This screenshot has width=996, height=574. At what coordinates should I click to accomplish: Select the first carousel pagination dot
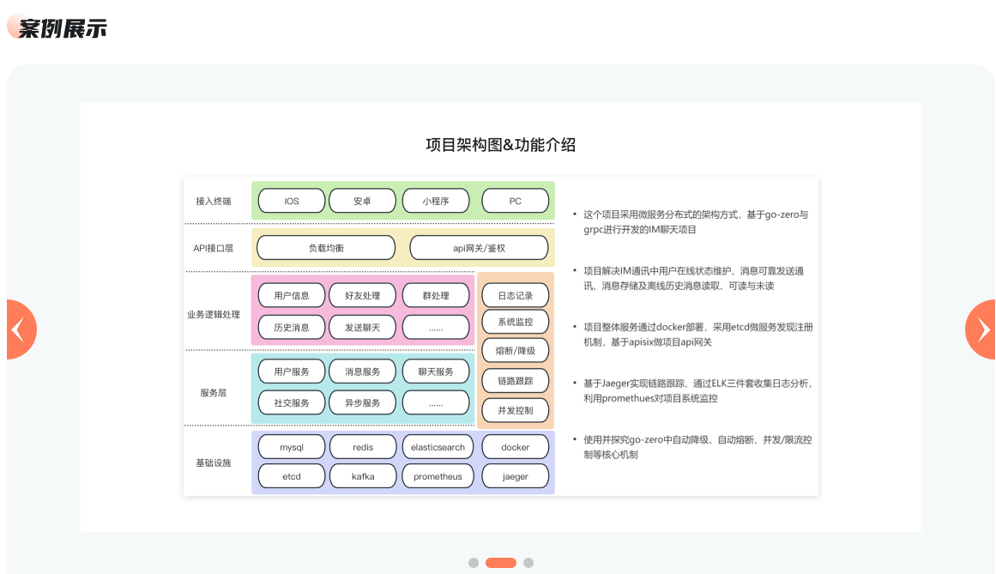(474, 563)
